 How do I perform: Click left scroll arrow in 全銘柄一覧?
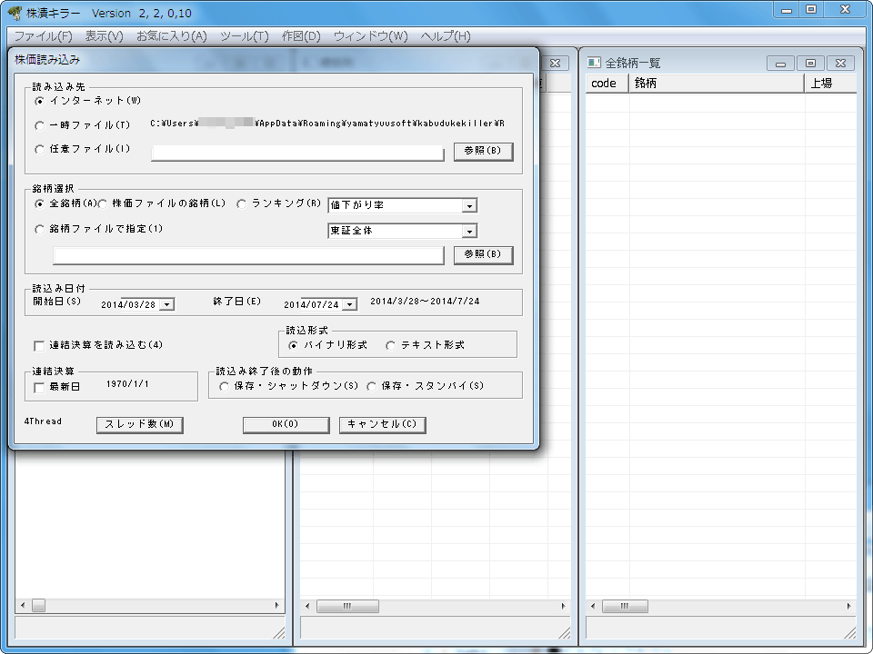(593, 606)
